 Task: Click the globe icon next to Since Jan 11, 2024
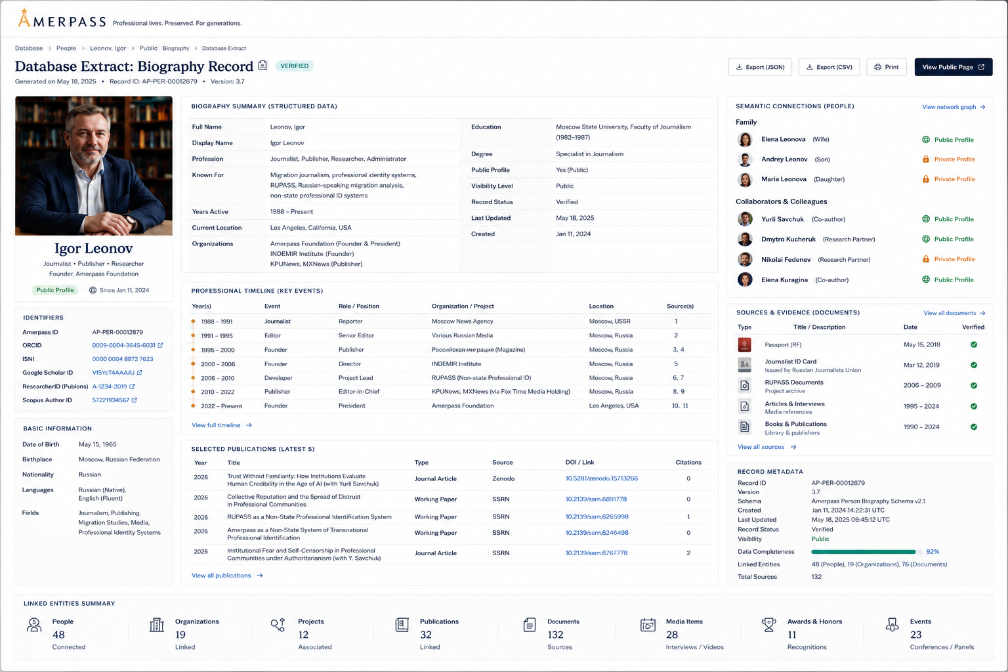click(x=93, y=290)
